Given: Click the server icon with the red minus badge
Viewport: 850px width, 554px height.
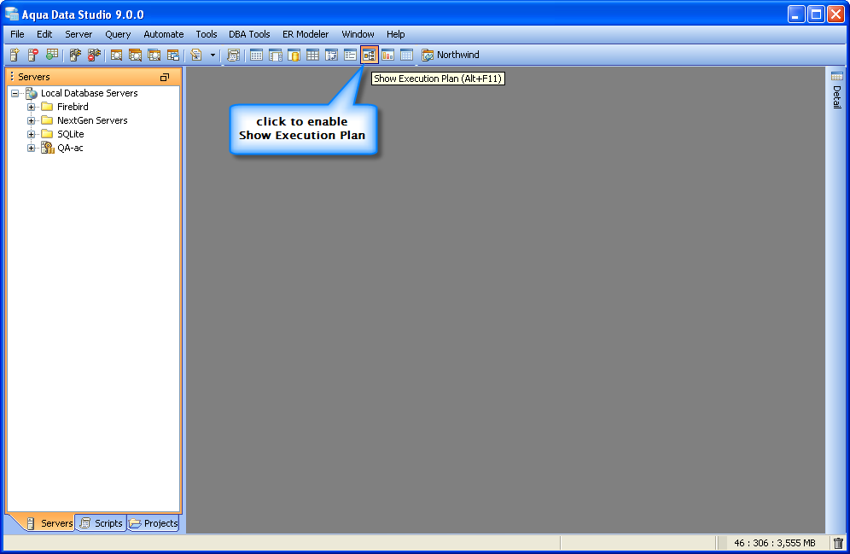Looking at the screenshot, I should (x=33, y=55).
